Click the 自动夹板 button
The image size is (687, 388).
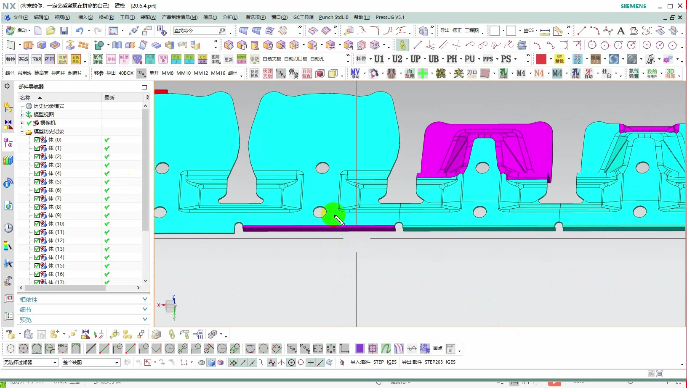coord(272,59)
